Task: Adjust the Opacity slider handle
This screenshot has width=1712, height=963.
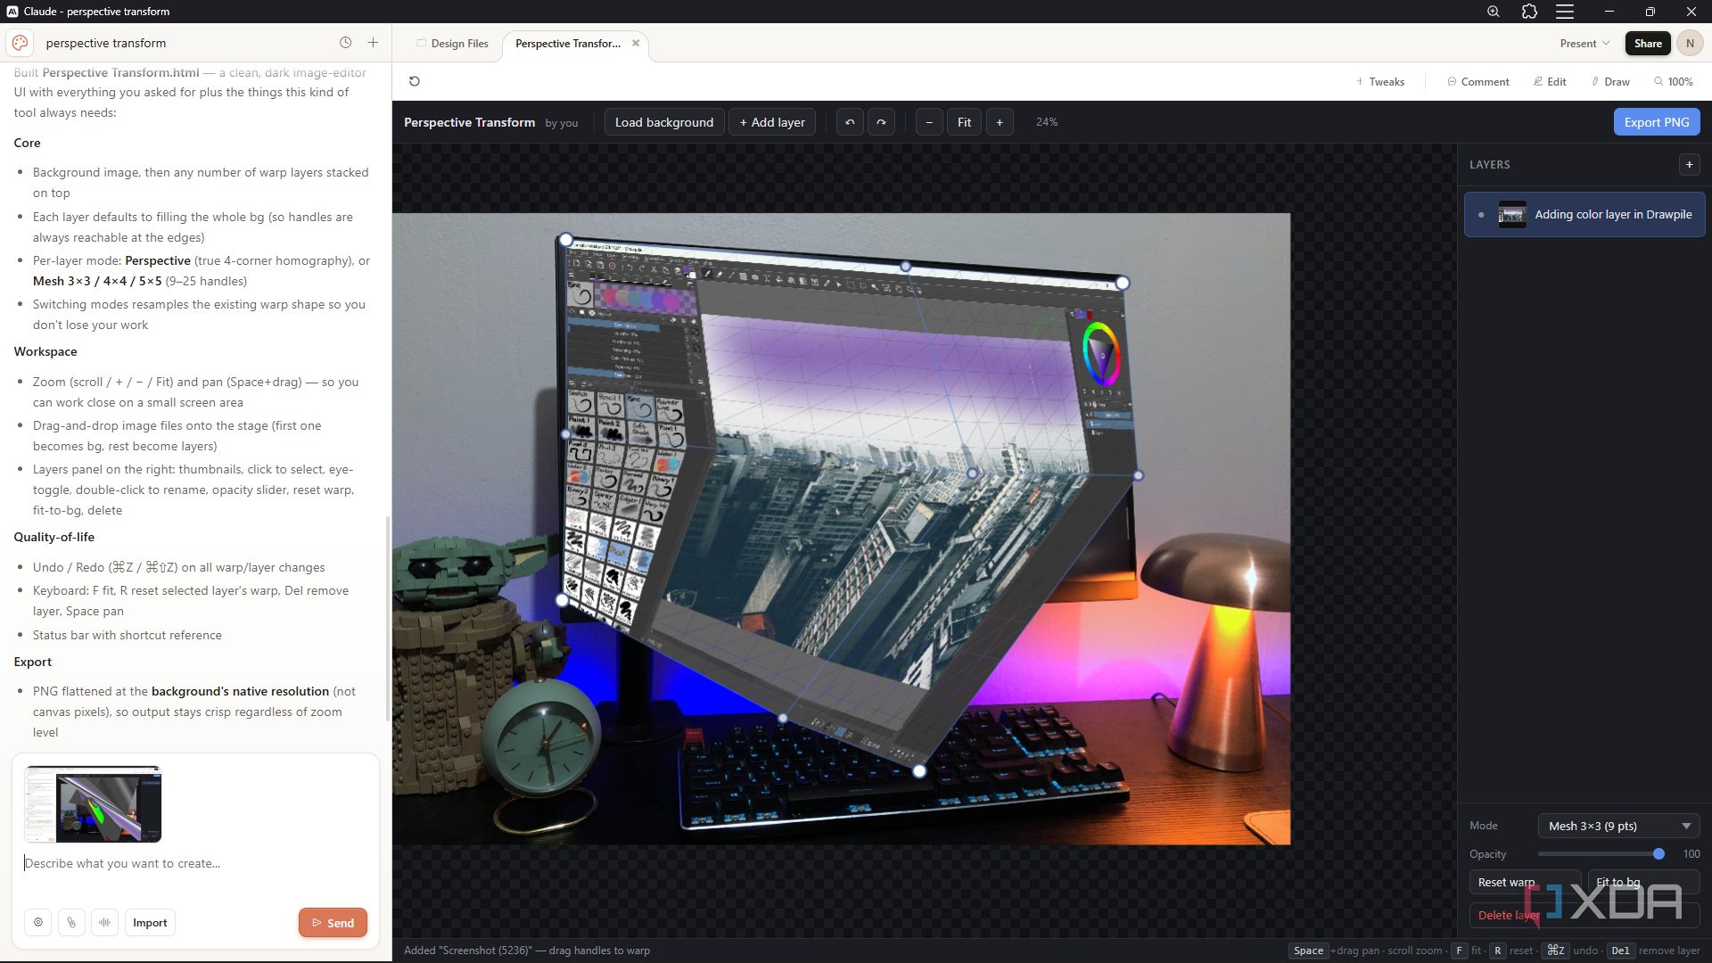Action: (x=1658, y=854)
